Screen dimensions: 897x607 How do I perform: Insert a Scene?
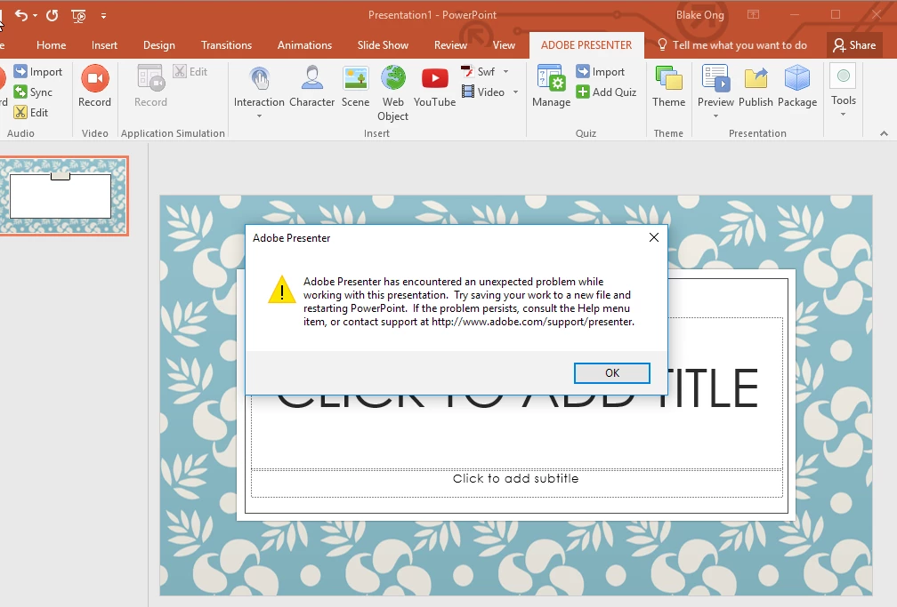[355, 86]
